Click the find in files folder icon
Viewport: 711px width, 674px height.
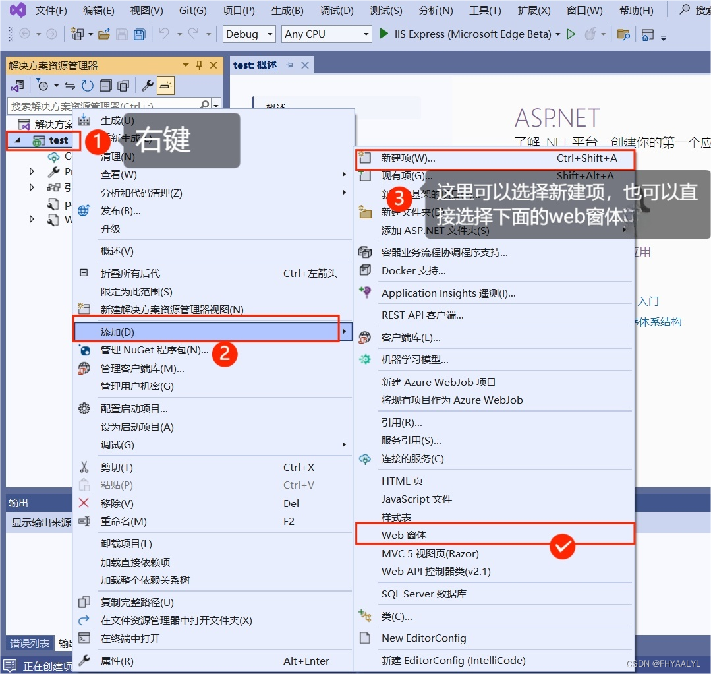click(623, 34)
